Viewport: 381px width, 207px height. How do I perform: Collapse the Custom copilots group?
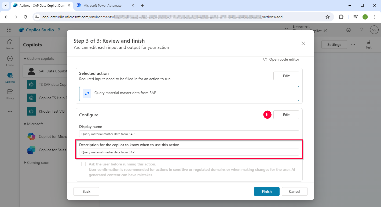[25, 58]
